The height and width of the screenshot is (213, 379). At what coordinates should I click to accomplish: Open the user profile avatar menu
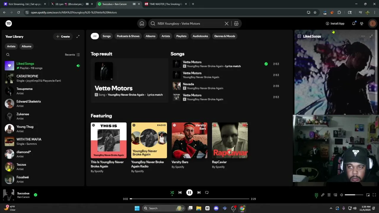point(372,23)
